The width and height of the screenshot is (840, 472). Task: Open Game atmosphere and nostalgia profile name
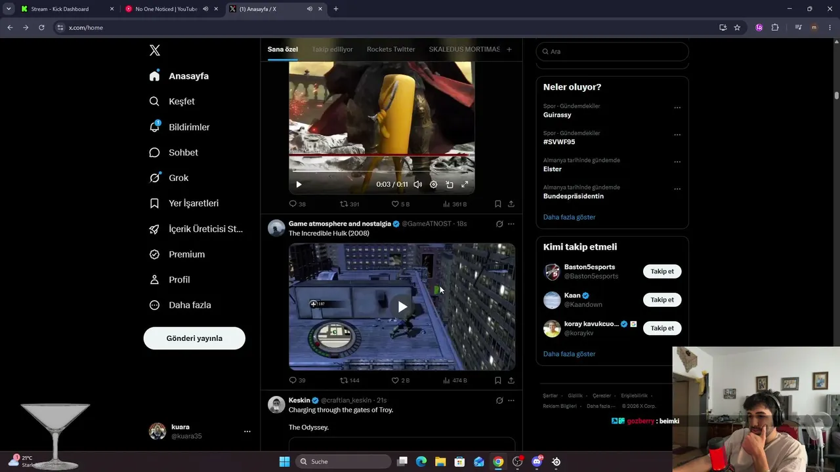[340, 224]
